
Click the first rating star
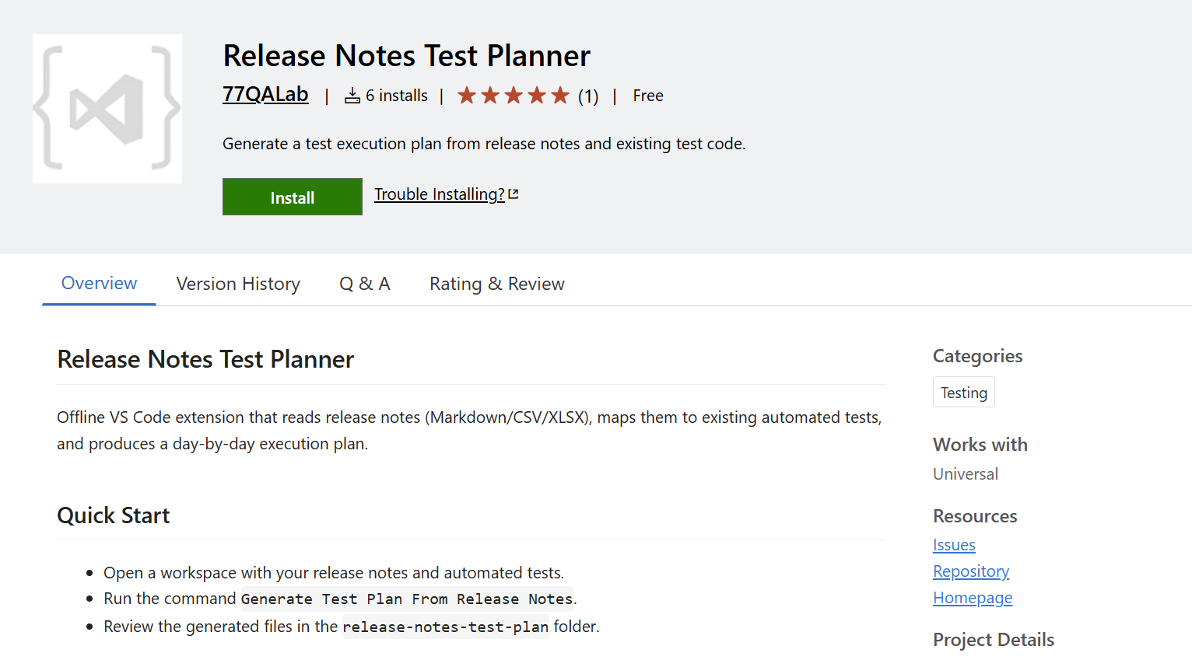coord(467,94)
